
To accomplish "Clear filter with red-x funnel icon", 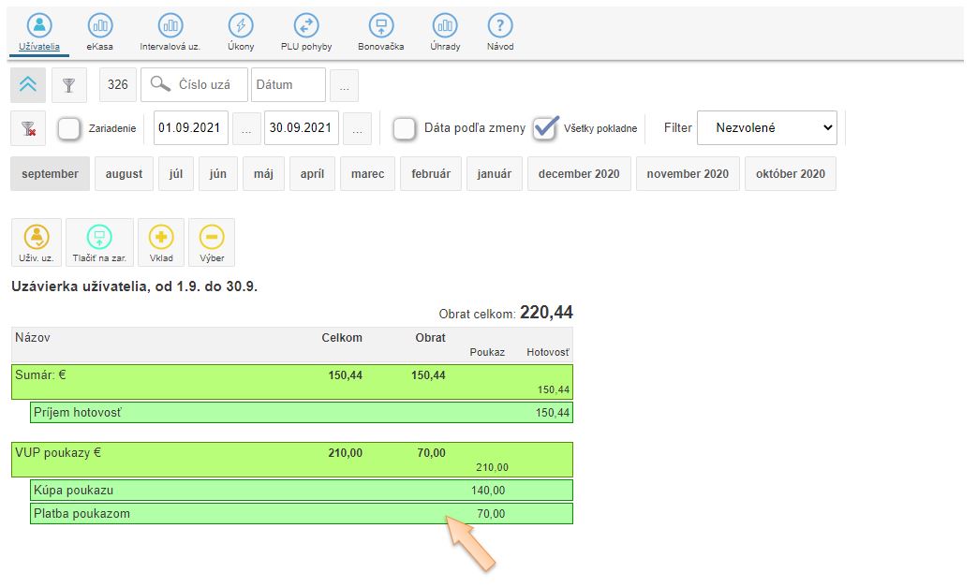I will [x=28, y=129].
